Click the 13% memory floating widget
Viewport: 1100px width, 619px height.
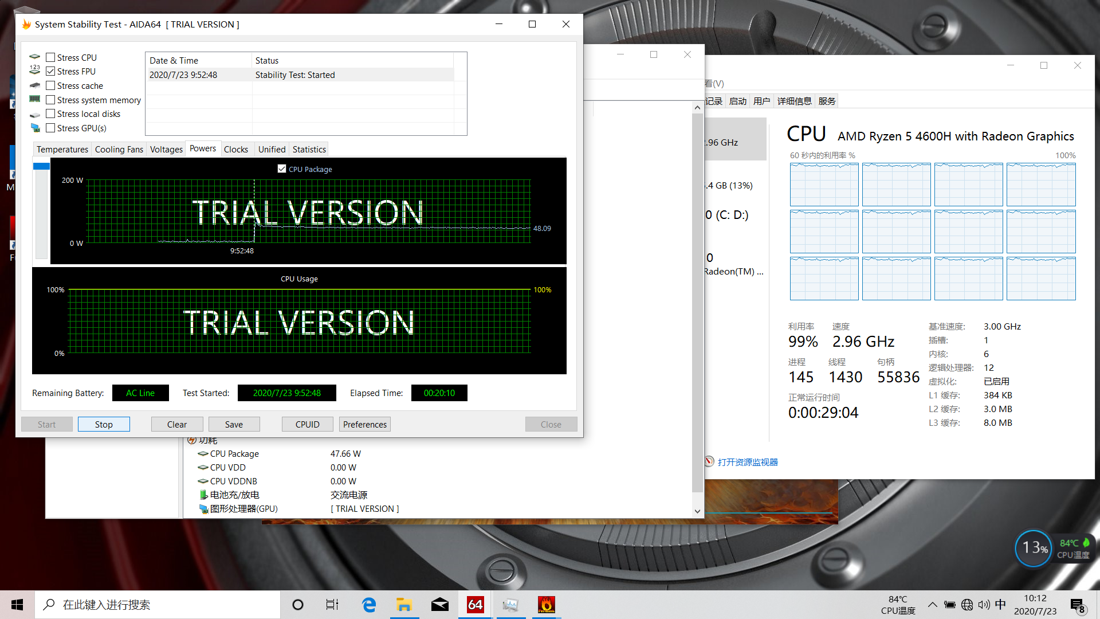1034,548
